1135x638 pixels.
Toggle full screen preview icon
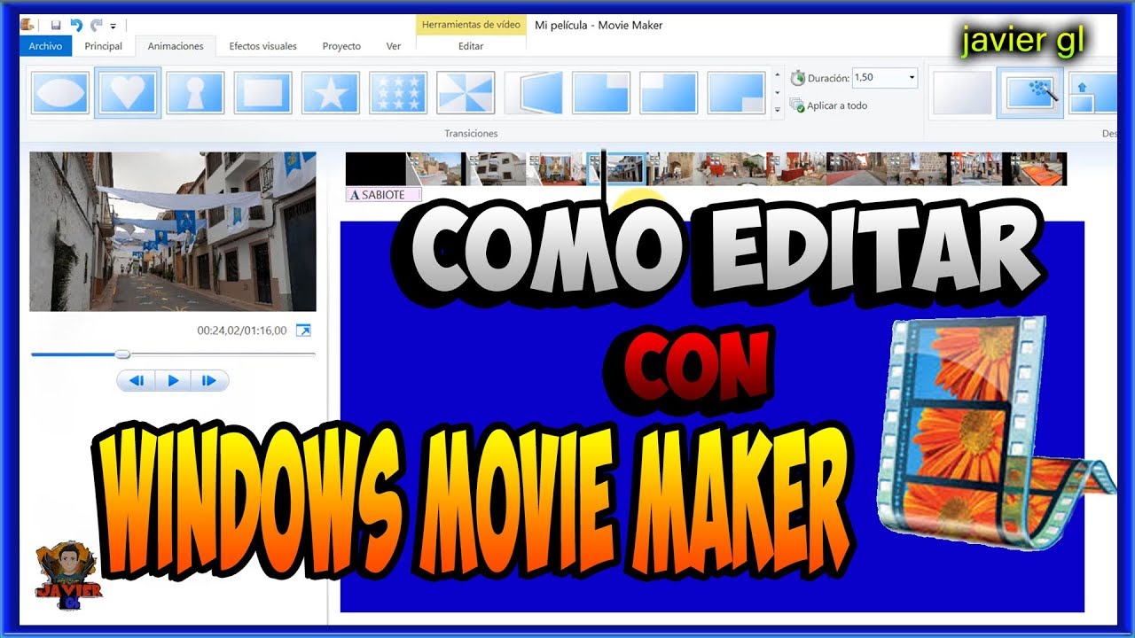pyautogui.click(x=303, y=331)
